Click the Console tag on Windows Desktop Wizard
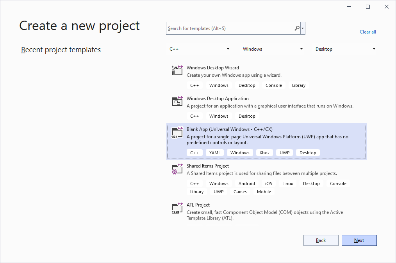 point(273,85)
